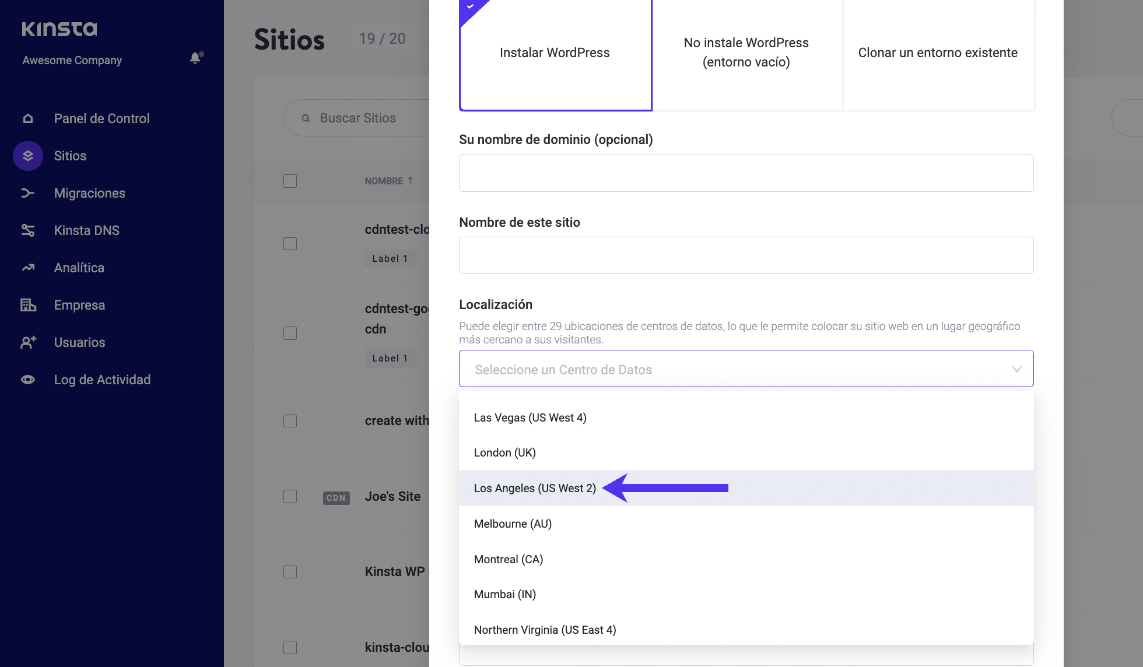
Task: Click the Empresa building icon
Action: 28,306
